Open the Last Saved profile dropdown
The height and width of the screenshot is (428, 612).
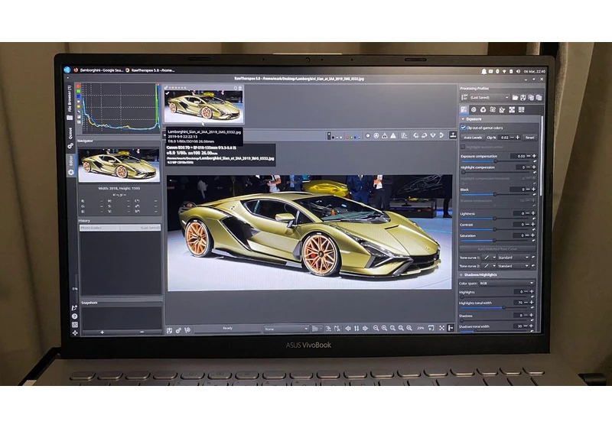pos(490,98)
